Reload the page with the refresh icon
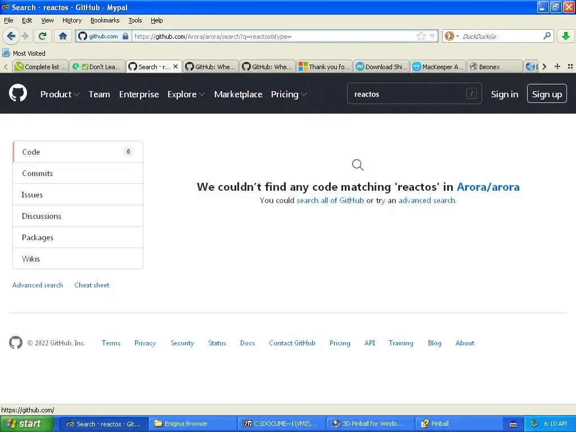Image resolution: width=576 pixels, height=432 pixels. (42, 36)
